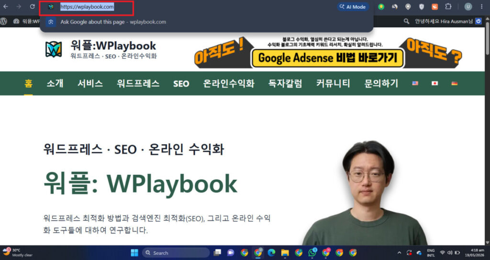Open the dark swirl extension icon
This screenshot has width=490, height=260.
coord(395,7)
